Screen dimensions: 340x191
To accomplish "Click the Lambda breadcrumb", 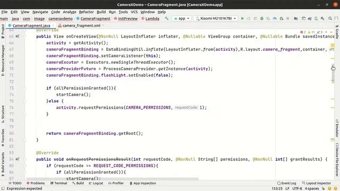I will 150,19.
